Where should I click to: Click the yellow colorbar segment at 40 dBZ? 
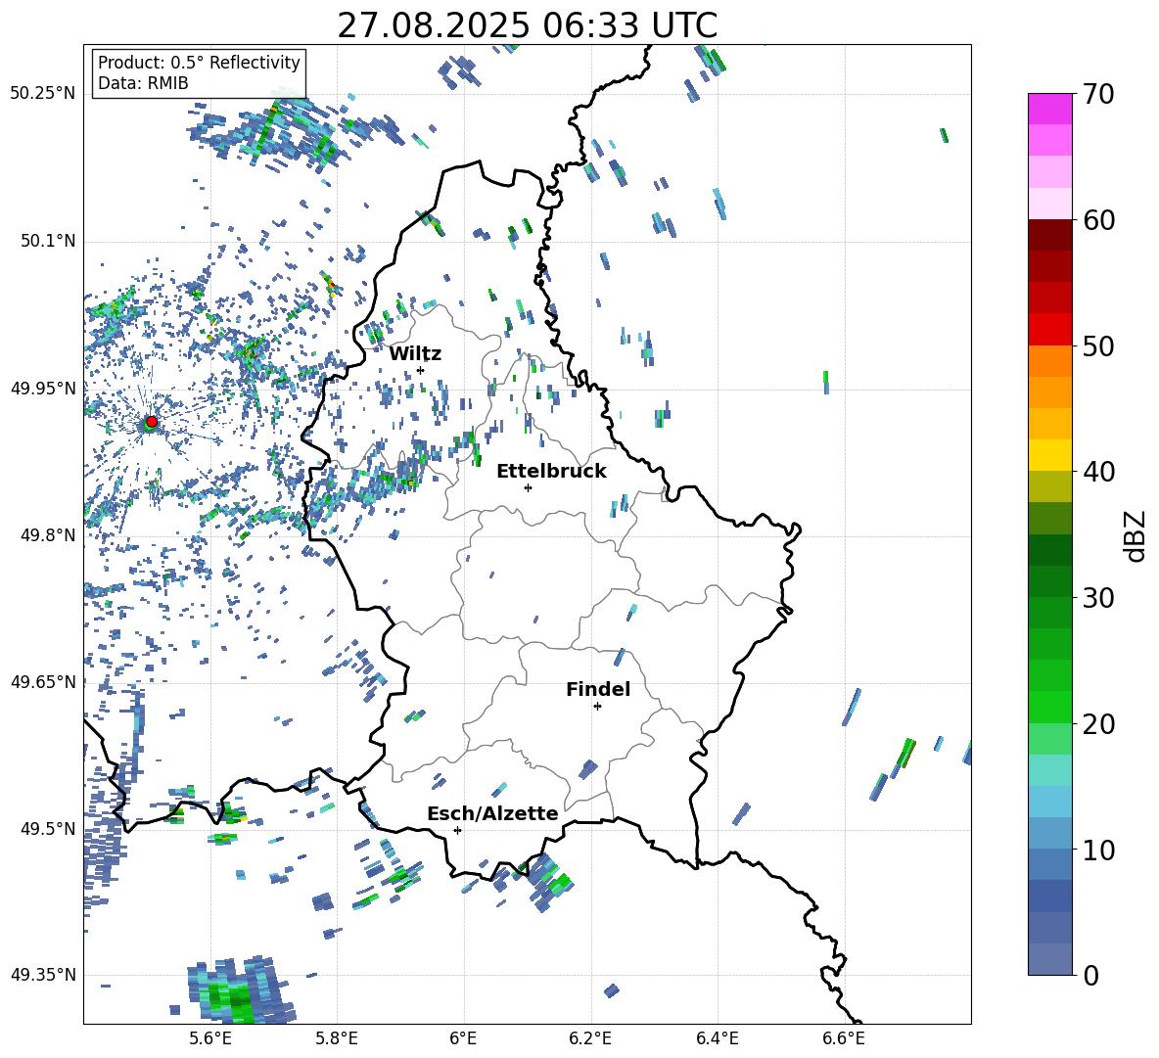coord(1049,455)
